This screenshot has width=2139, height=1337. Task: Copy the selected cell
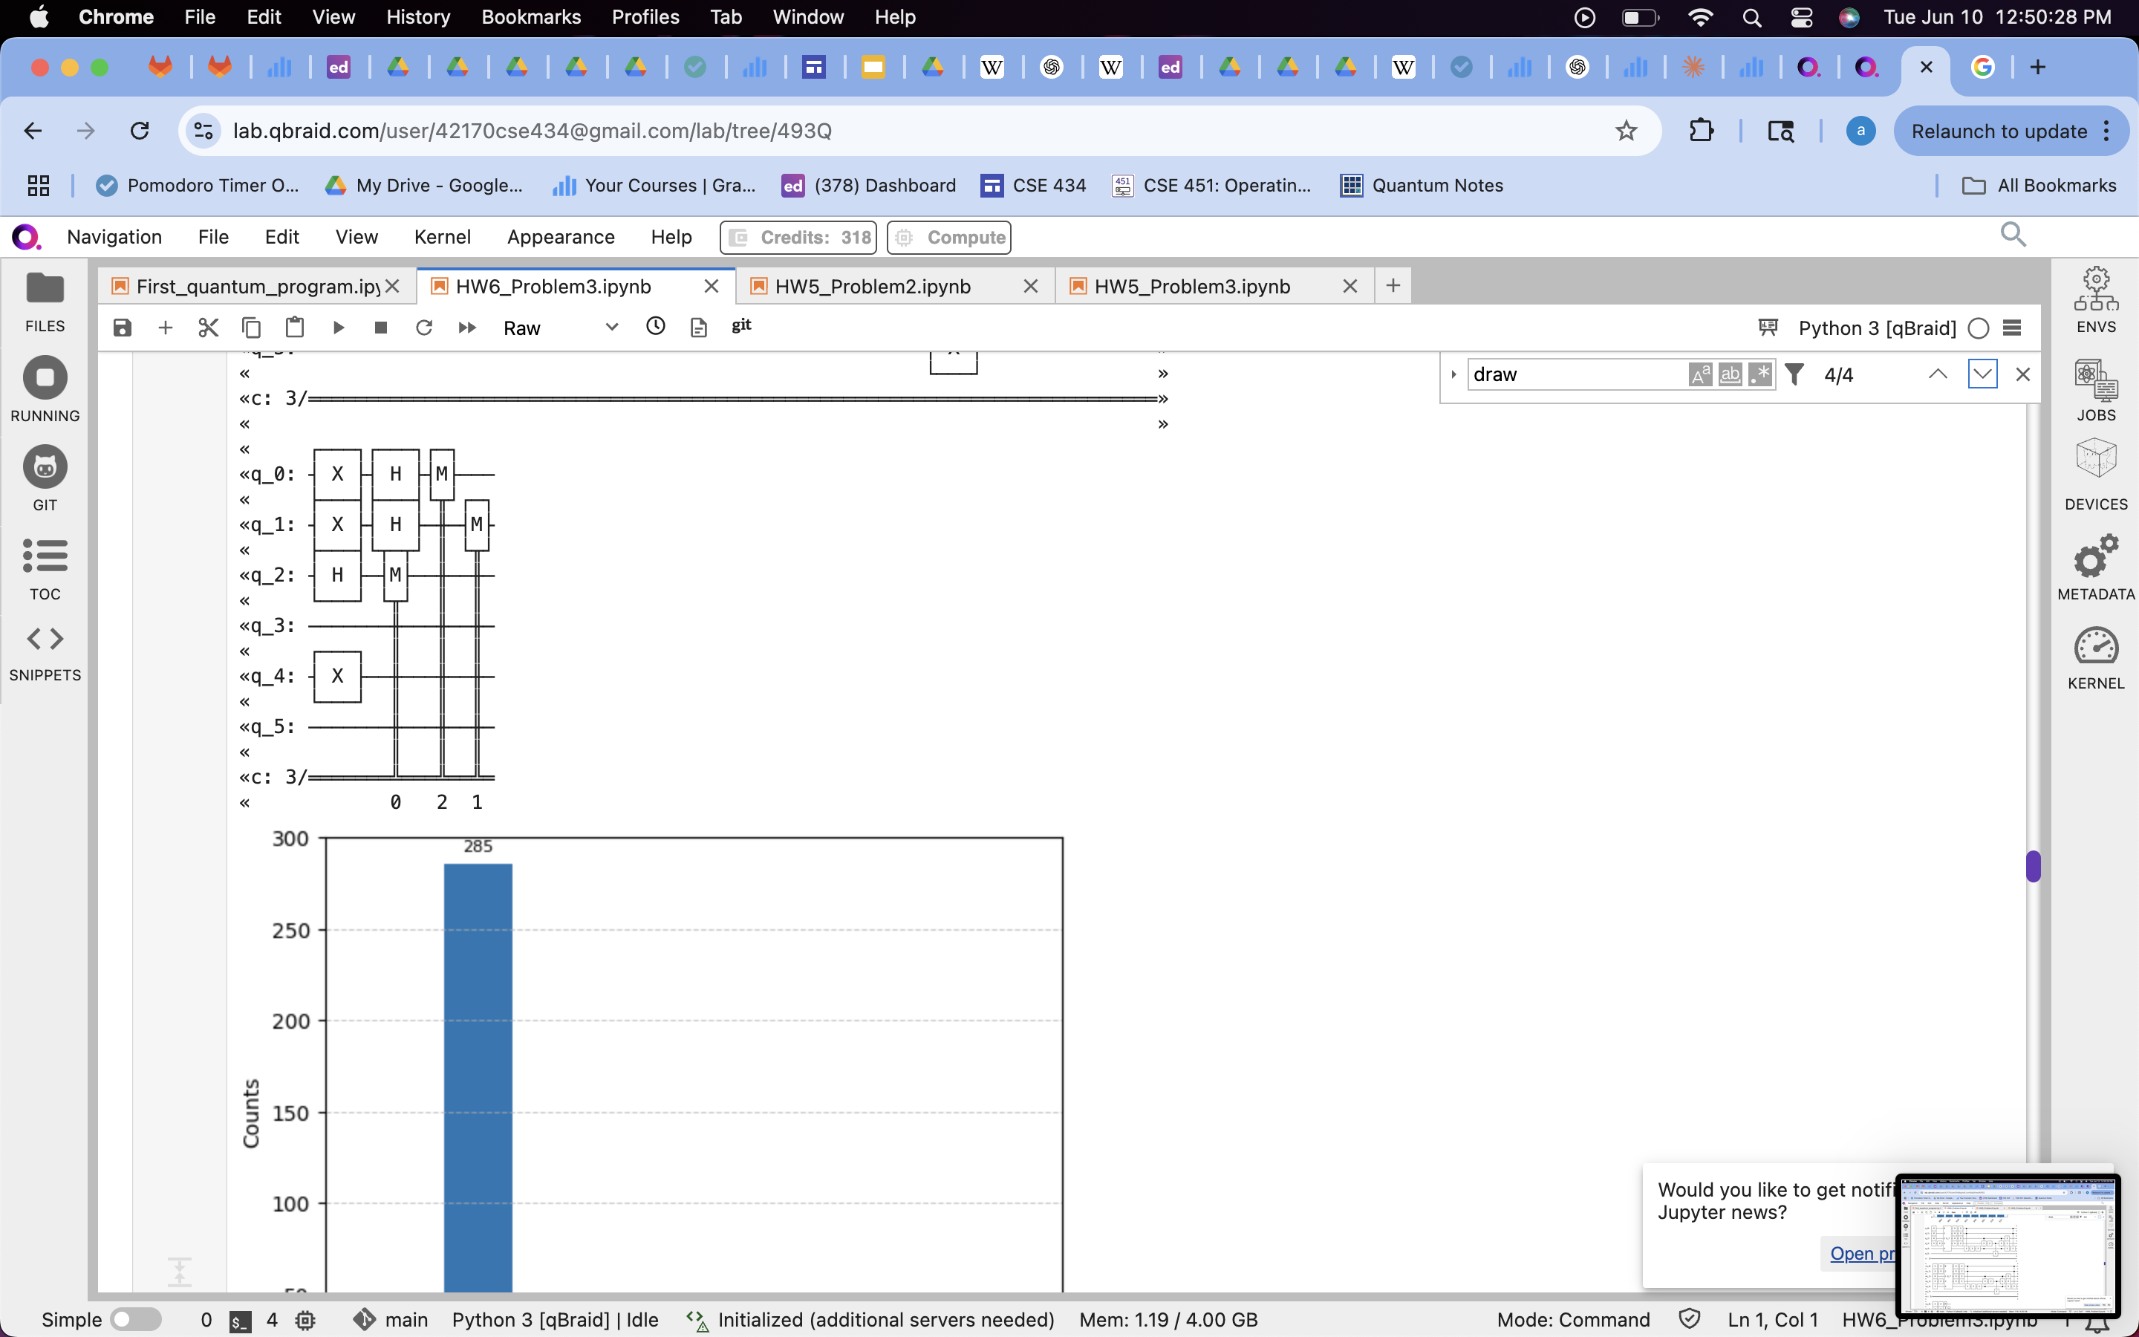point(251,328)
